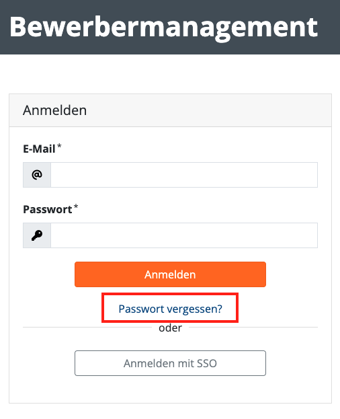This screenshot has width=340, height=419.
Task: Click the required asterisk next to Passwort
Action: pos(76,207)
